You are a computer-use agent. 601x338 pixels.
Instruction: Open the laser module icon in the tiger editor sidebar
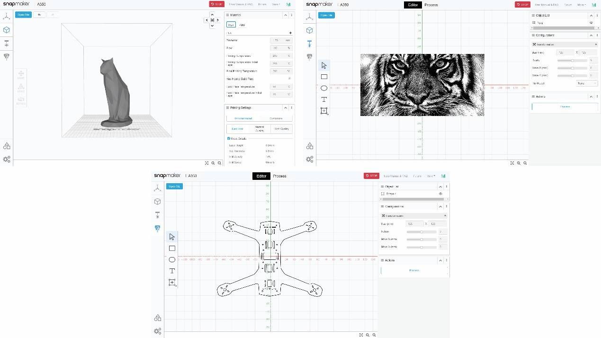[309, 44]
